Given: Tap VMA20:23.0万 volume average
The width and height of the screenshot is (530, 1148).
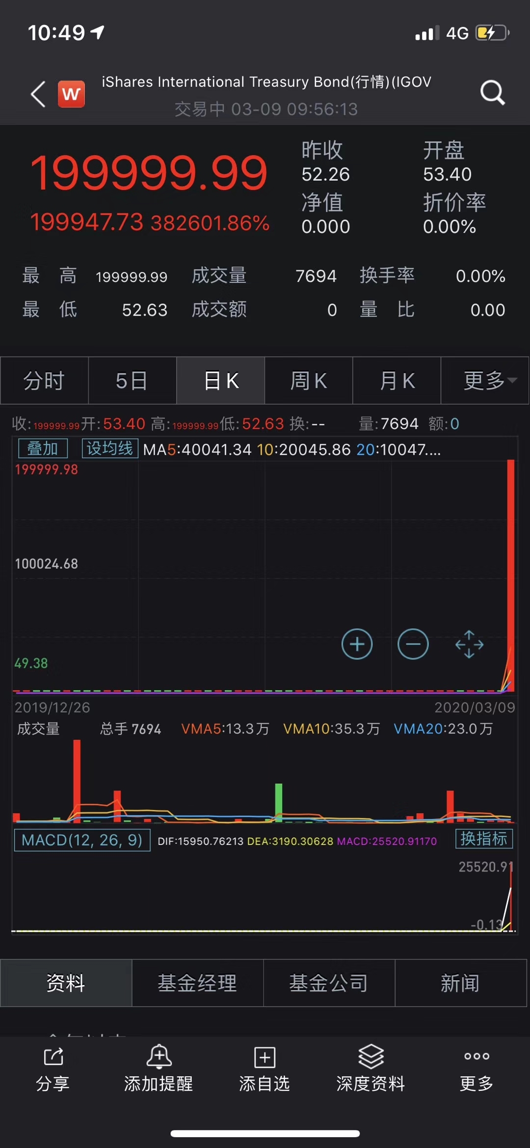Looking at the screenshot, I should (443, 729).
